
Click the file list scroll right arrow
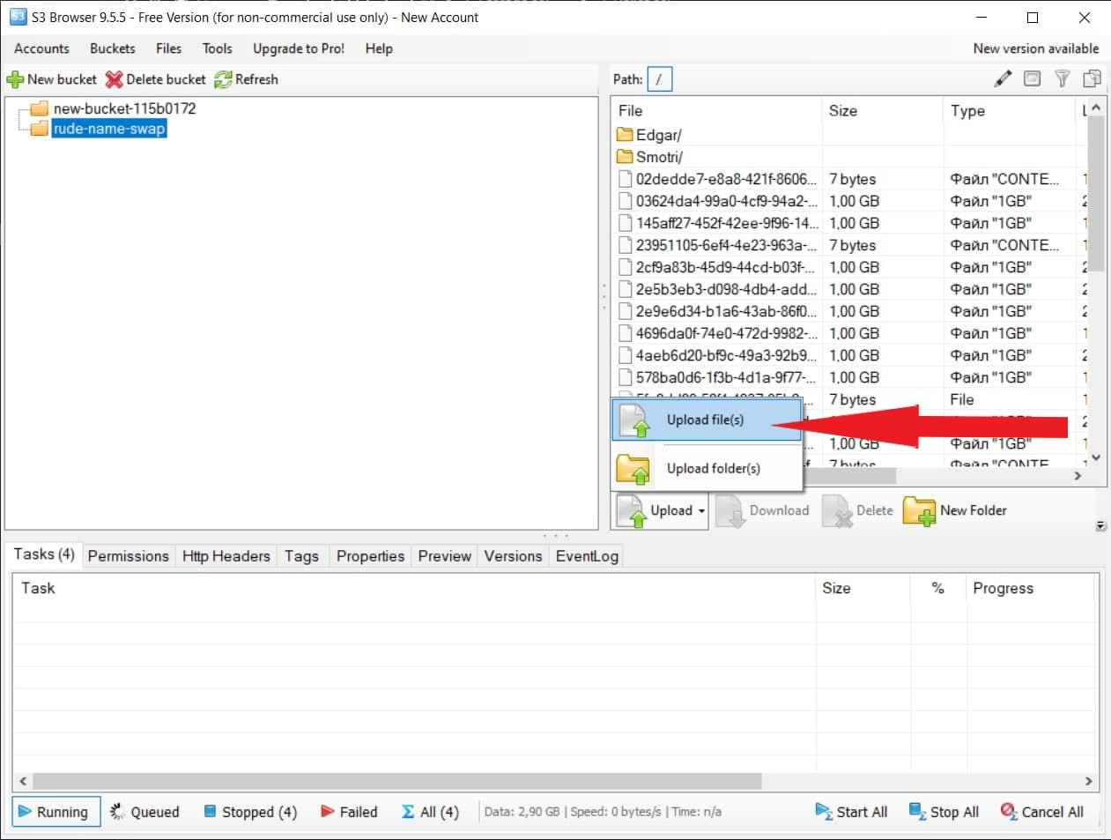[x=1078, y=476]
